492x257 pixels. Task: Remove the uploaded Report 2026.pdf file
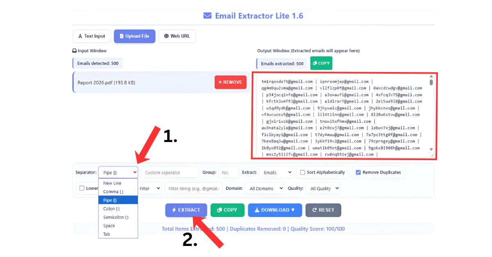(230, 82)
